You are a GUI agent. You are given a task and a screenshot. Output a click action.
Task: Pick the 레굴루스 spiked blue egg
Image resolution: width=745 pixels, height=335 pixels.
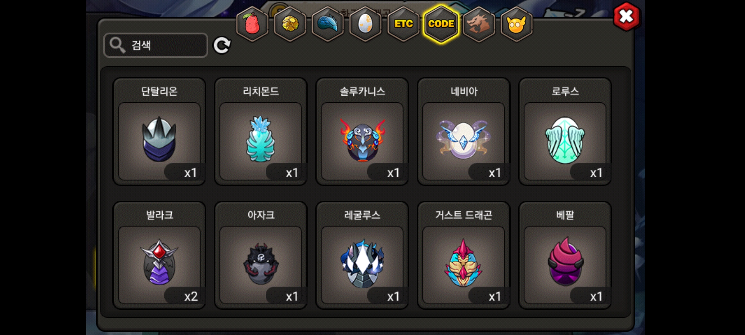(x=362, y=255)
